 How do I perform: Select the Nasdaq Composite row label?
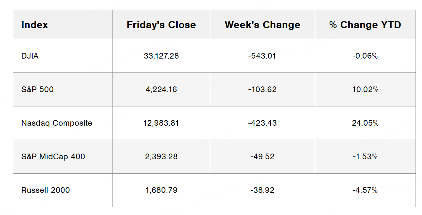tap(57, 123)
